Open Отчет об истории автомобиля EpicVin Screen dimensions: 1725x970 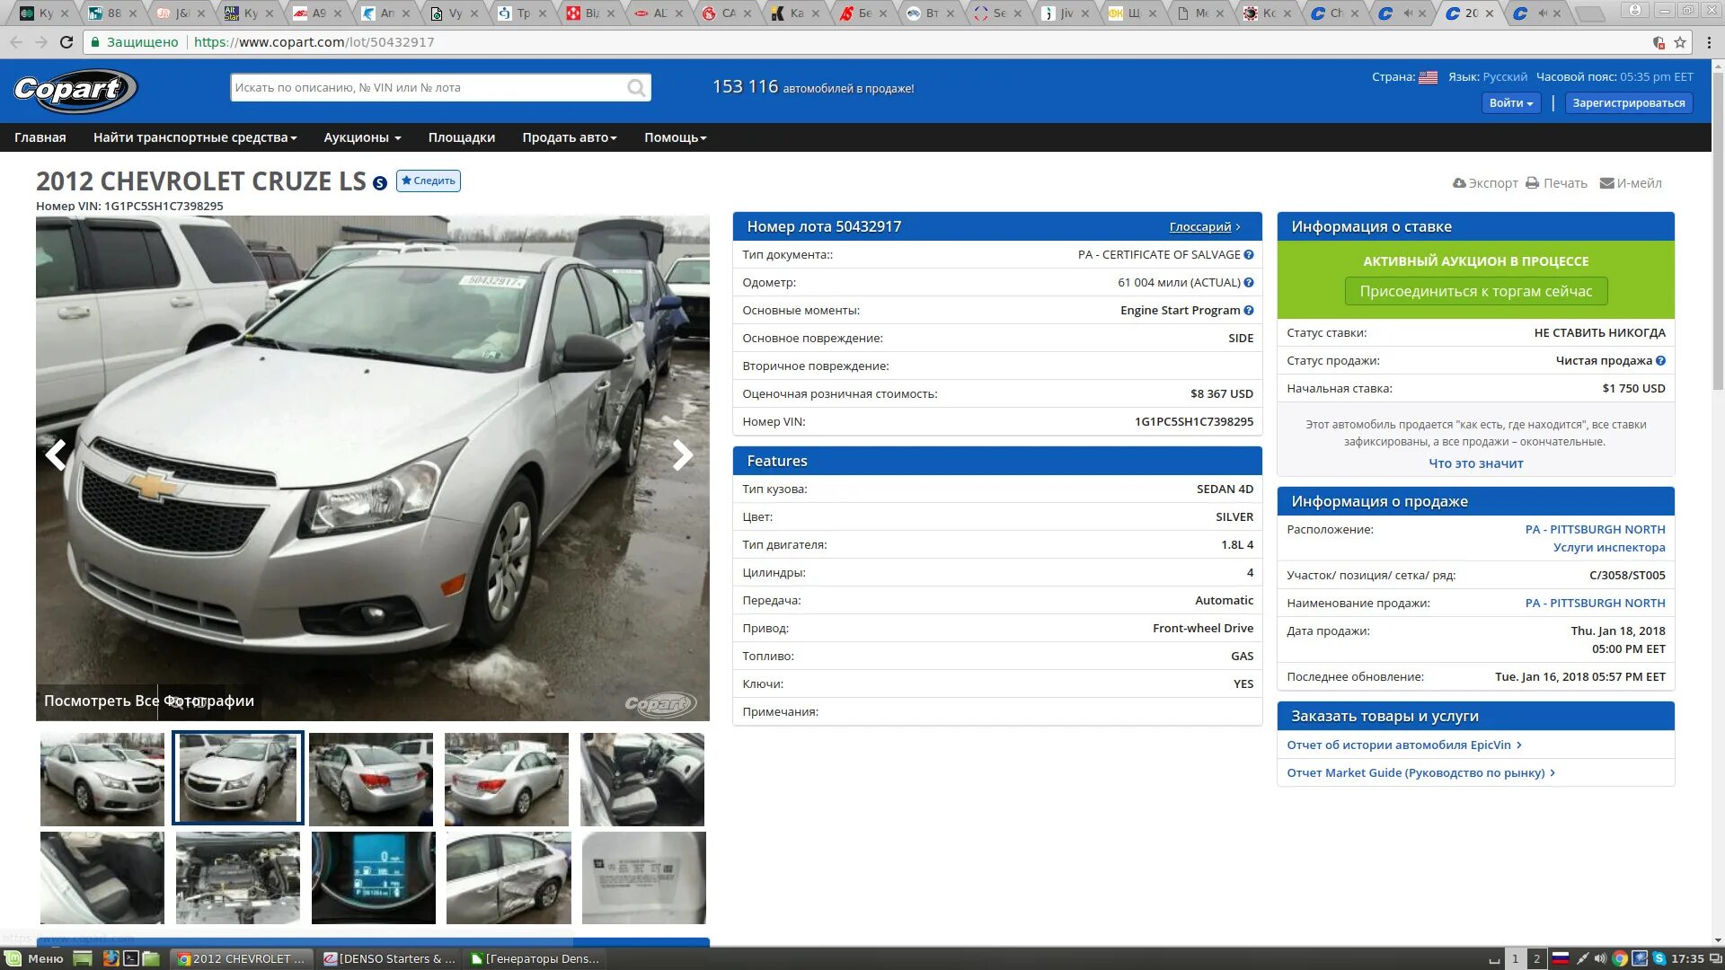1404,745
